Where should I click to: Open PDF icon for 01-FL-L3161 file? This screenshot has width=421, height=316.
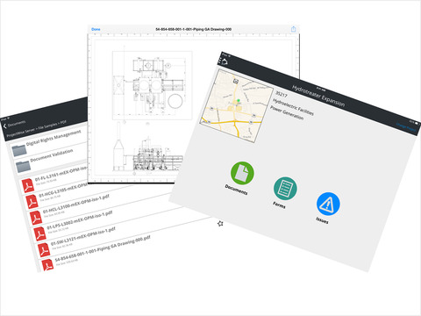(x=28, y=186)
